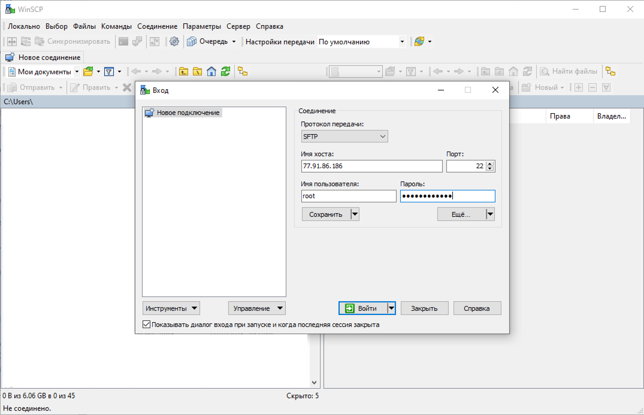Open the settings gear icon in the toolbar
Image resolution: width=644 pixels, height=415 pixels.
[x=174, y=42]
